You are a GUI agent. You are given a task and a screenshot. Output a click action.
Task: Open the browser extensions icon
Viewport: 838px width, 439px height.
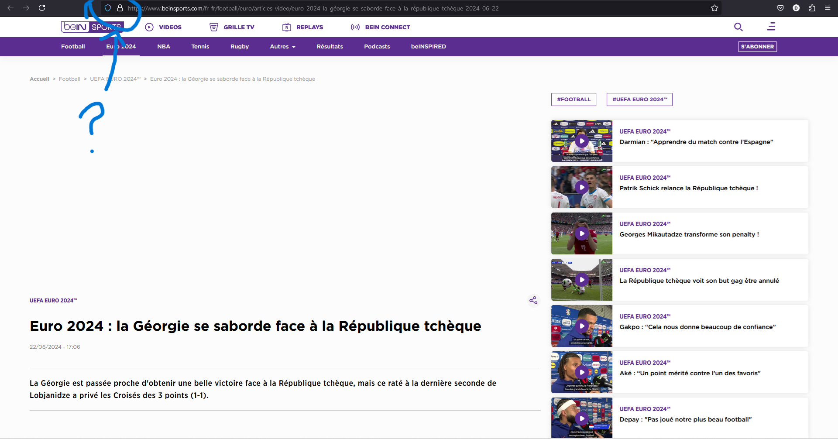coord(812,8)
